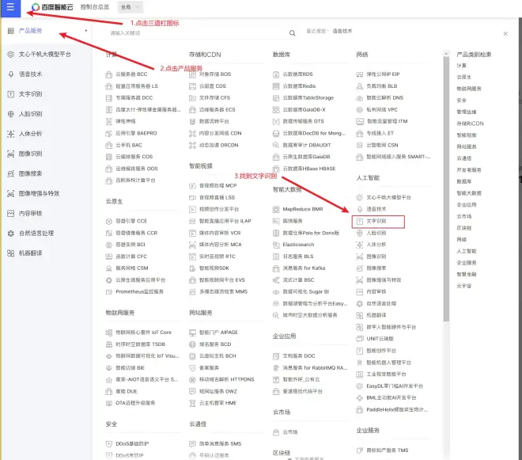
Task: Open 云数据库TableStorage link
Action: pyautogui.click(x=308, y=98)
